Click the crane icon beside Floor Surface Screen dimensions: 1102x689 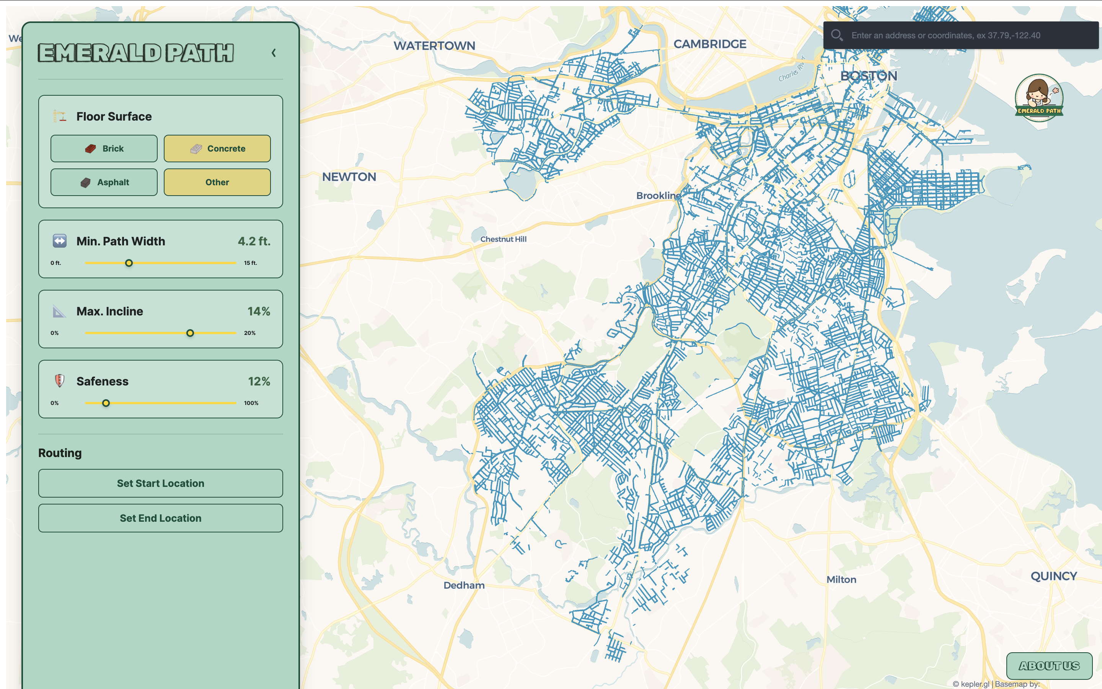[60, 117]
